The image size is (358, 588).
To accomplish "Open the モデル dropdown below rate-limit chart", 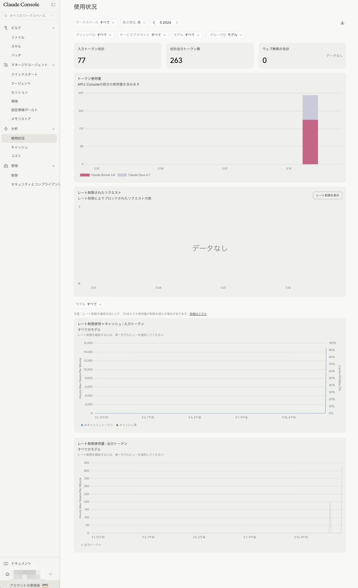I will [x=89, y=304].
